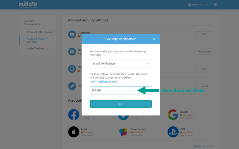Click the Modify Link button for email
The height and width of the screenshot is (149, 239).
[x=204, y=52]
